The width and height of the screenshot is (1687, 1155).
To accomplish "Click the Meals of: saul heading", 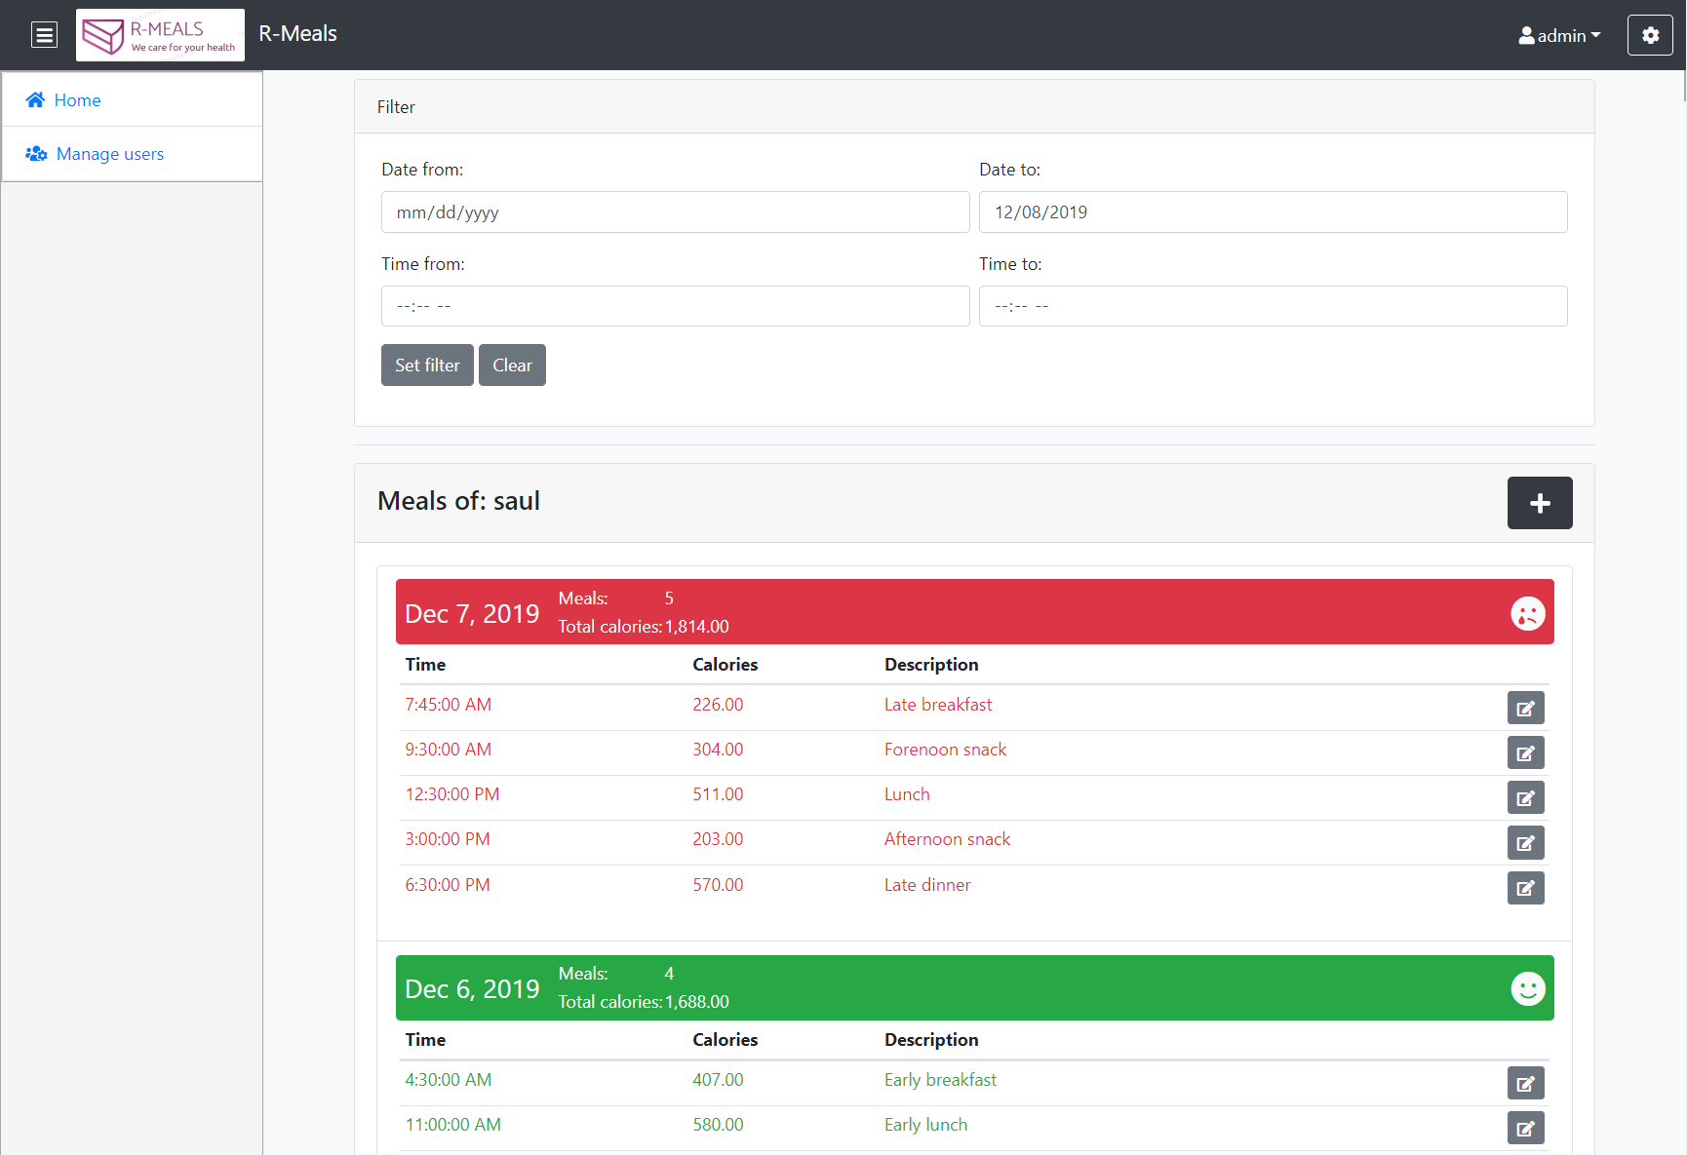I will pos(458,501).
